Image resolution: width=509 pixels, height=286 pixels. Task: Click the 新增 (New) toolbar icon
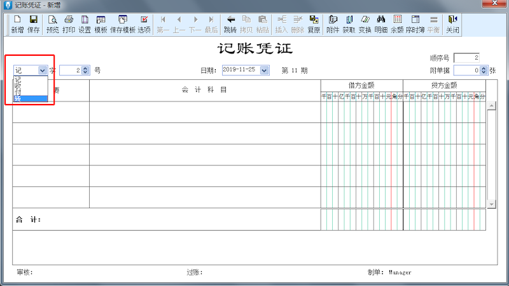pyautogui.click(x=17, y=24)
